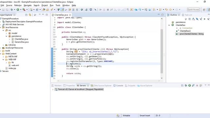Open Project Explorer View Menu triangle
210x118 pixels.
pyautogui.click(x=40, y=14)
